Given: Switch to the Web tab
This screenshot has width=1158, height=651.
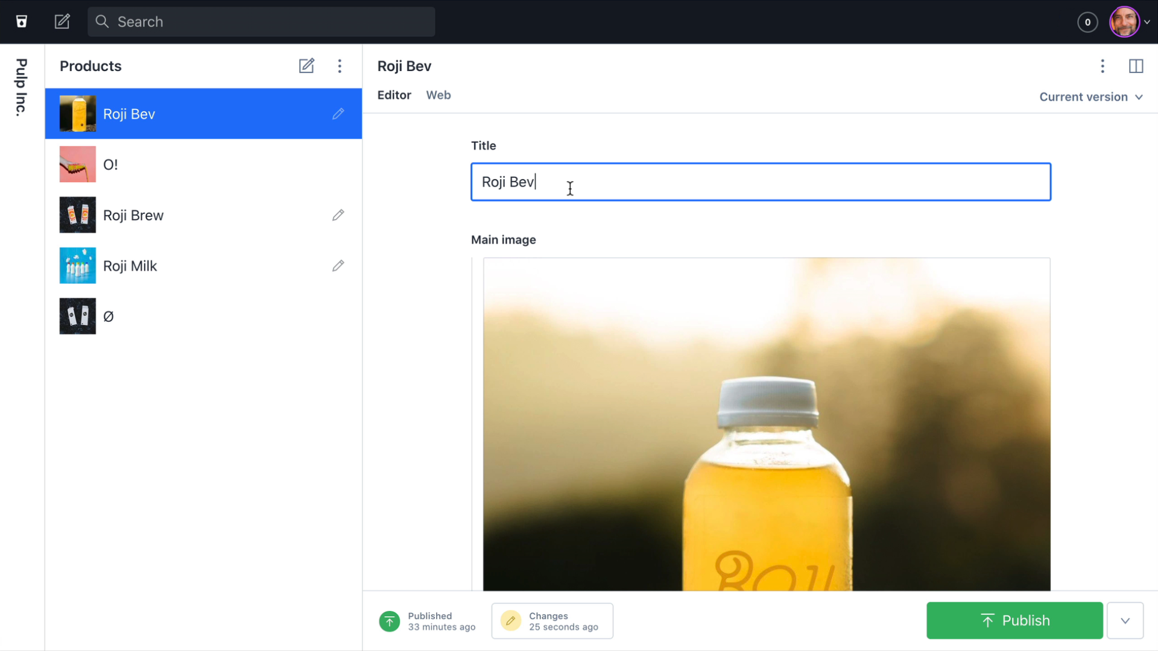Looking at the screenshot, I should click(438, 95).
